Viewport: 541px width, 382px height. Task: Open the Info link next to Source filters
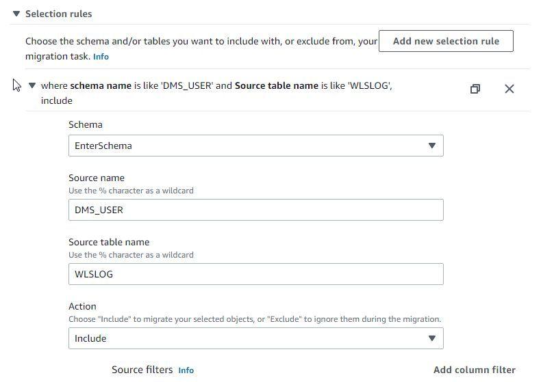click(x=186, y=370)
